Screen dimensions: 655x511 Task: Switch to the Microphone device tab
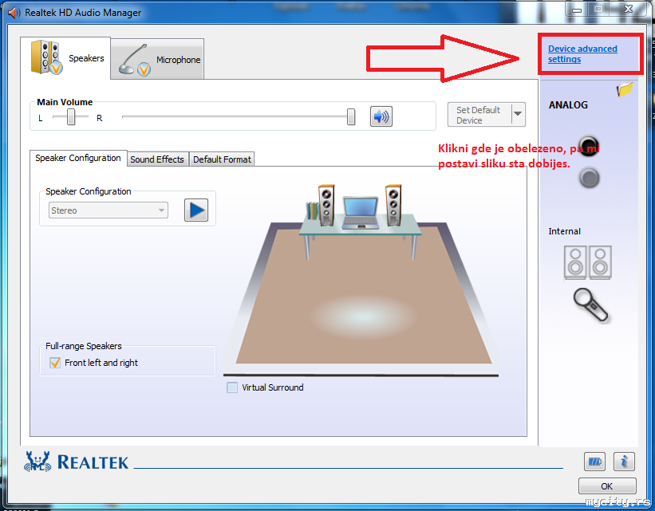(x=157, y=59)
